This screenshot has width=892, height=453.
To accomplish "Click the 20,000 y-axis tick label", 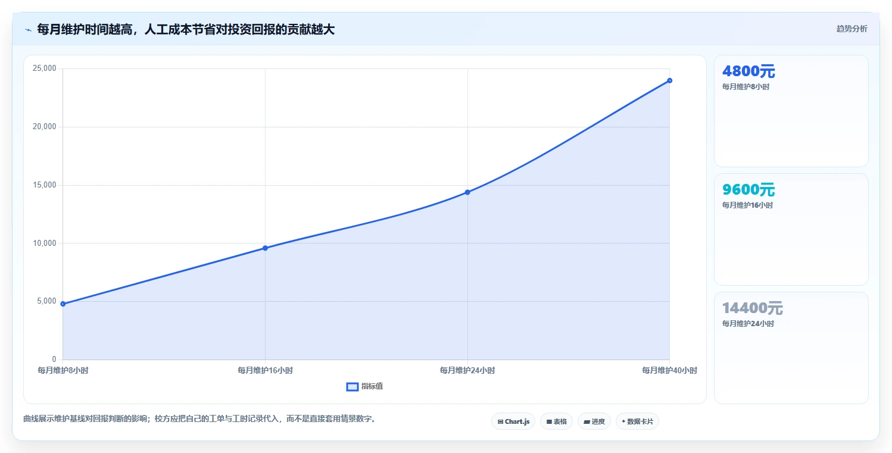I will [44, 127].
